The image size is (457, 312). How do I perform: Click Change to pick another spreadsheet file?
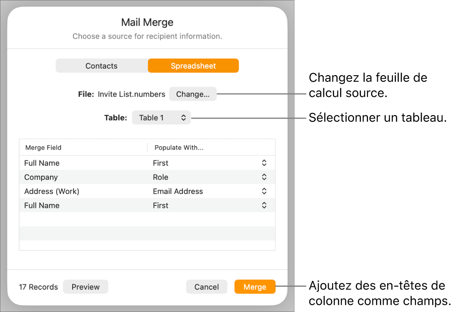click(193, 94)
